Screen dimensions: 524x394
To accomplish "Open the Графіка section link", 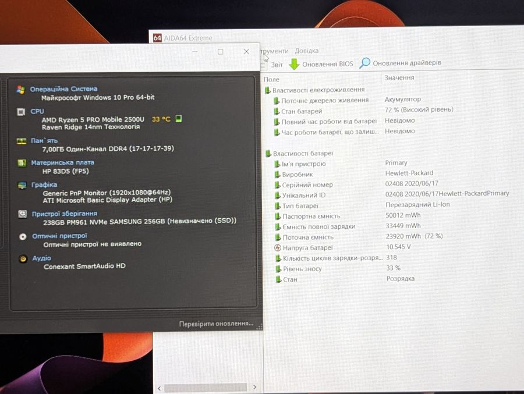I will click(x=44, y=185).
